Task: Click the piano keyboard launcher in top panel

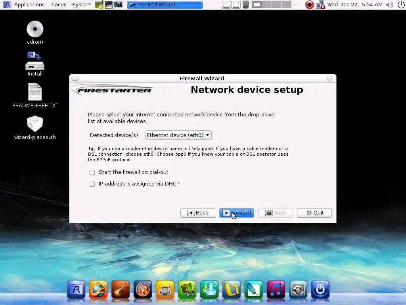Action: coord(109,5)
